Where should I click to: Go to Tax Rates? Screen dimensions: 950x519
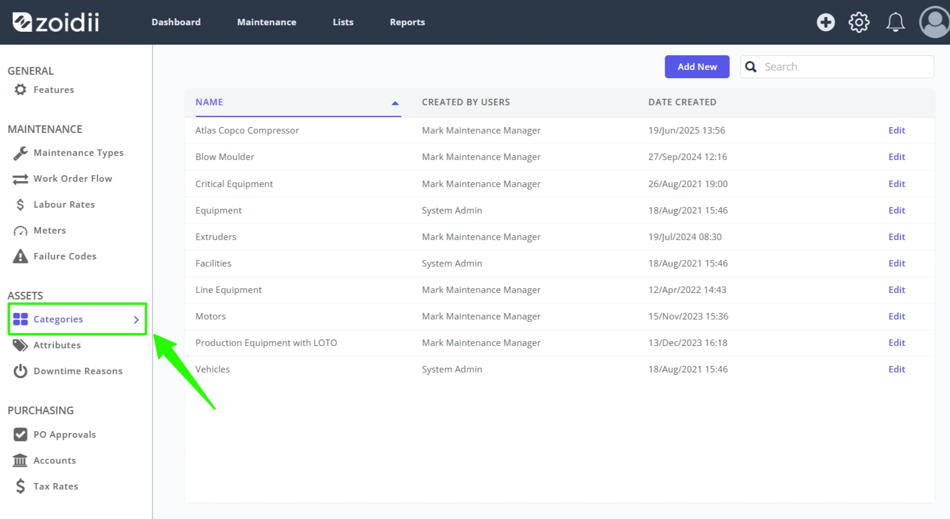click(x=55, y=487)
